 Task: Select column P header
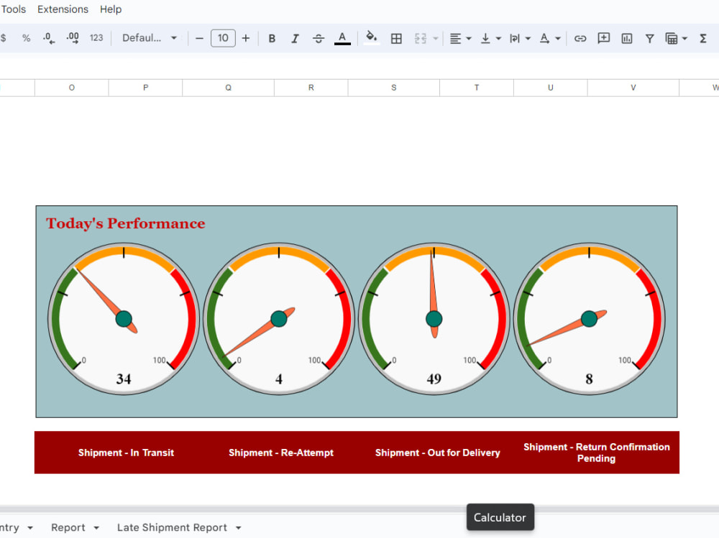[145, 88]
